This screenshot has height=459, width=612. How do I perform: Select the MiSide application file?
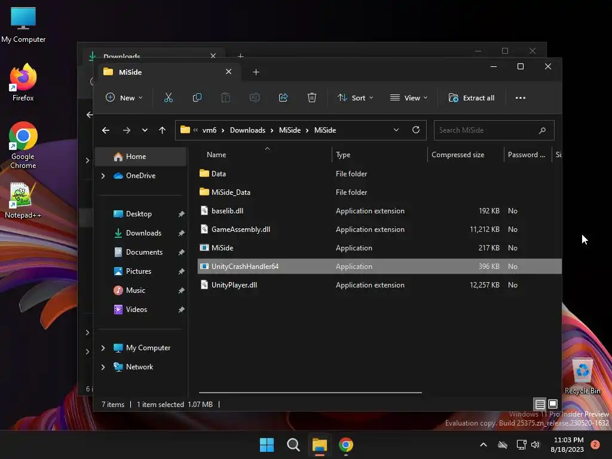pyautogui.click(x=380, y=248)
